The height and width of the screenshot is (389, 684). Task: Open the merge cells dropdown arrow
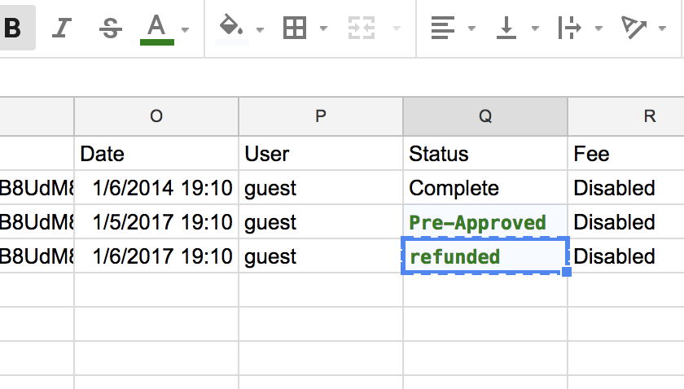pyautogui.click(x=397, y=28)
